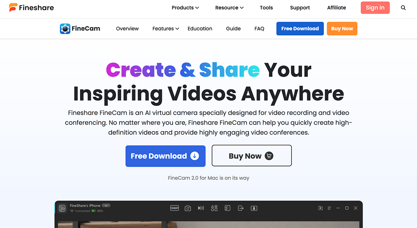Click the Wi-Fi connected status icon
This screenshot has width=417, height=228.
point(72,211)
